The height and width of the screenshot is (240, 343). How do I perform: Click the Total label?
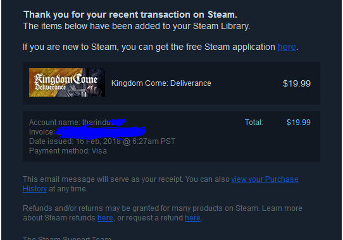[254, 123]
